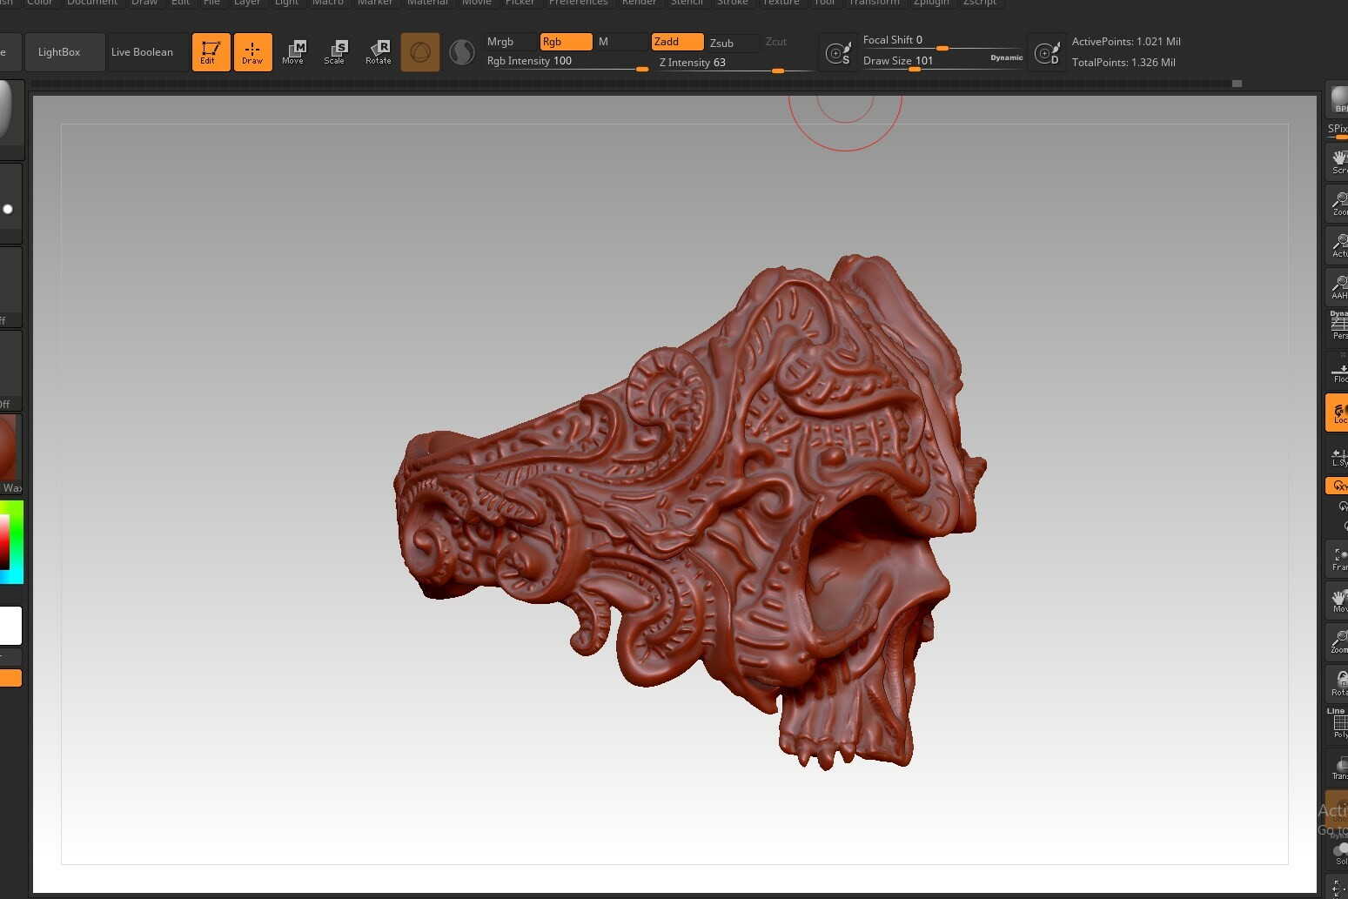
Task: Toggle the Floor grid display
Action: coord(1338,369)
